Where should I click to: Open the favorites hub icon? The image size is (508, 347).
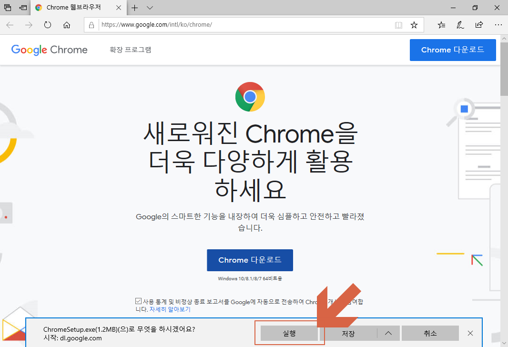click(x=441, y=25)
